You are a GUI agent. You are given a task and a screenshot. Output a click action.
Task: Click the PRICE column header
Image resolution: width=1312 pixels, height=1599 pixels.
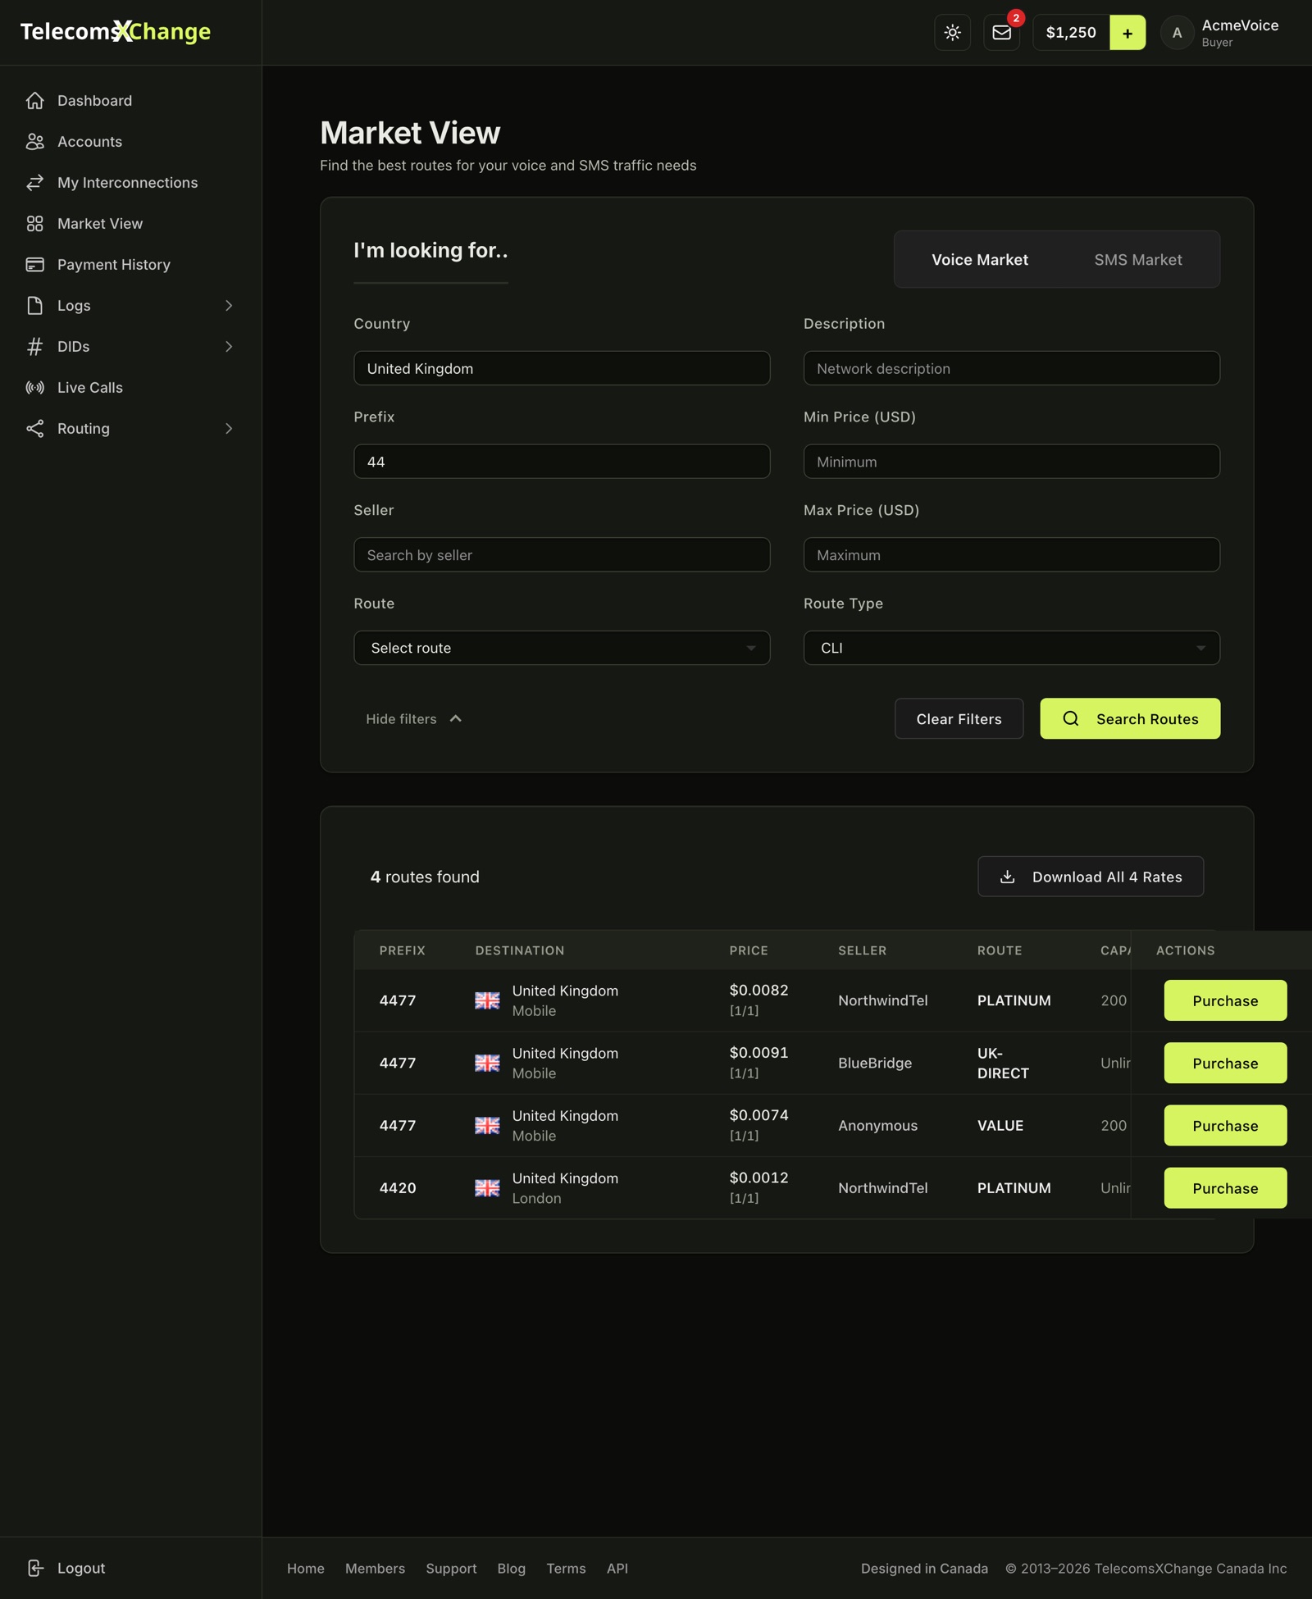click(749, 950)
